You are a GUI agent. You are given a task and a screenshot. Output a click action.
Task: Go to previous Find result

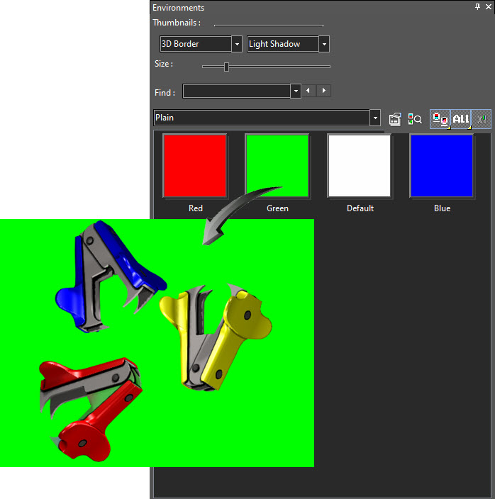(x=308, y=91)
